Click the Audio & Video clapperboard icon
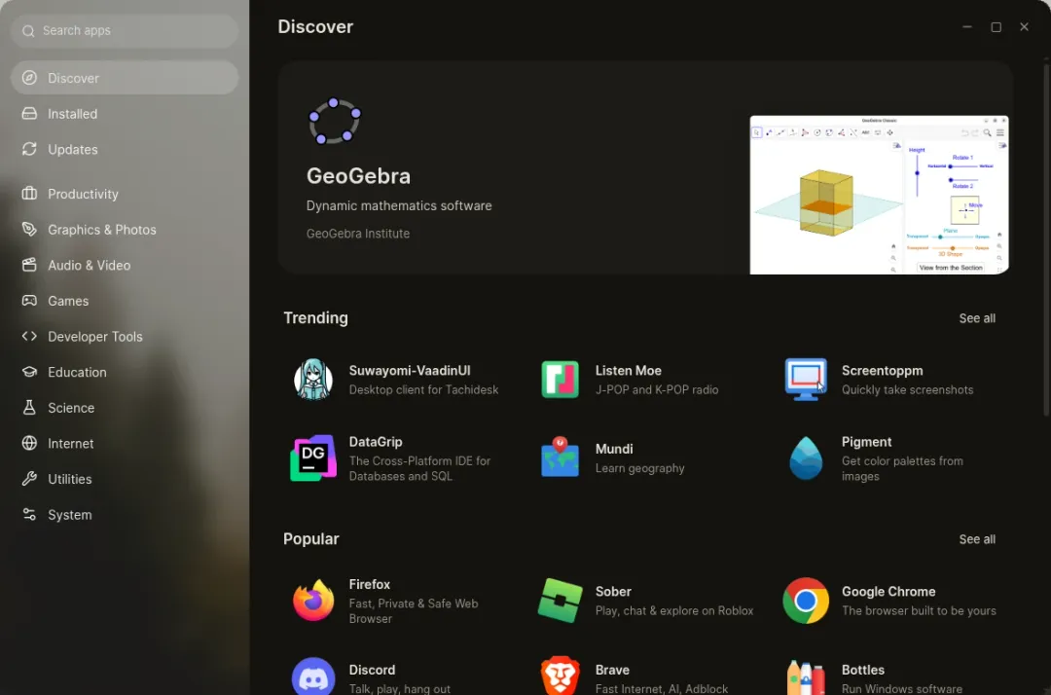The height and width of the screenshot is (695, 1051). [29, 265]
